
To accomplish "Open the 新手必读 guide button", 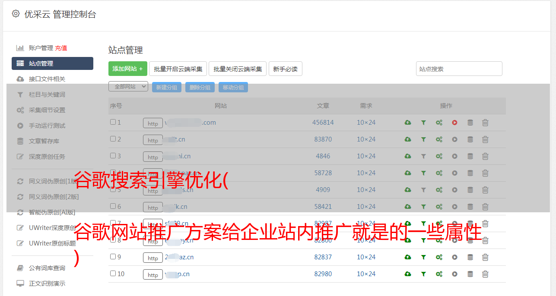I will (286, 69).
